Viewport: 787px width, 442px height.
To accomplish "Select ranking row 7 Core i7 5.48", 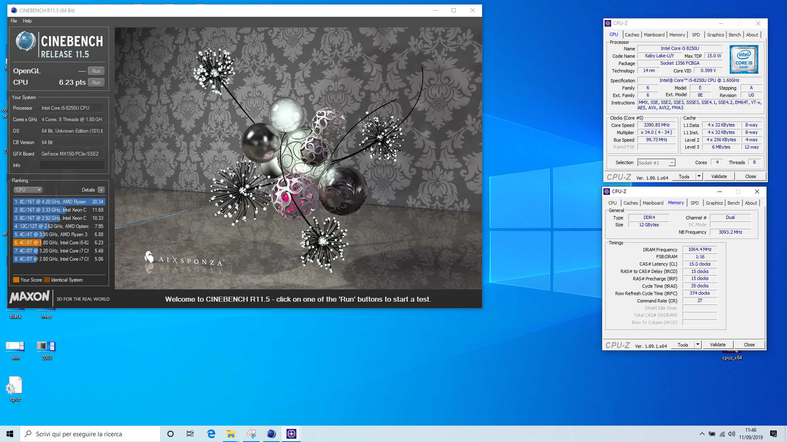I will pos(59,251).
